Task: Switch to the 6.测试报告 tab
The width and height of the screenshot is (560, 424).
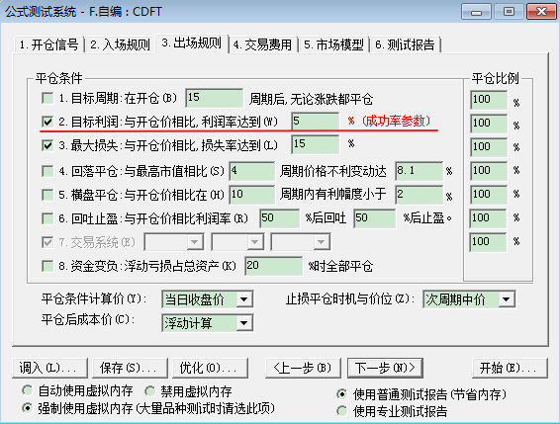Action: 406,45
